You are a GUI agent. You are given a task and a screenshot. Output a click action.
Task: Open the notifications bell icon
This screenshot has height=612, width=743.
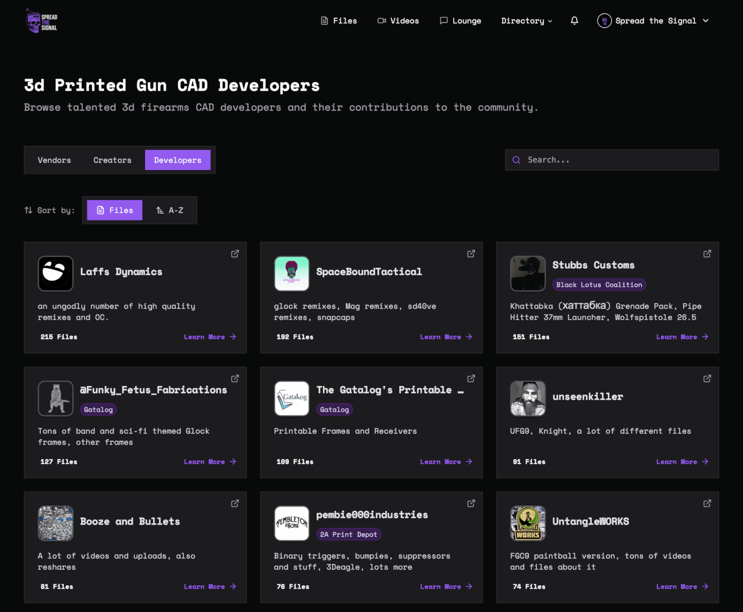click(x=574, y=21)
